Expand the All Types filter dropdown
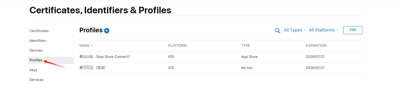 click(x=295, y=30)
